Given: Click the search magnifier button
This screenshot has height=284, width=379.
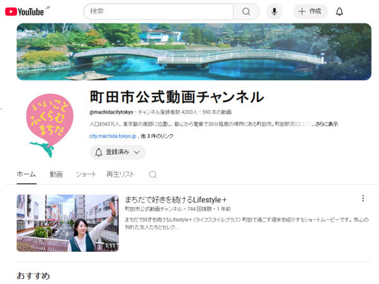Looking at the screenshot, I should (246, 11).
